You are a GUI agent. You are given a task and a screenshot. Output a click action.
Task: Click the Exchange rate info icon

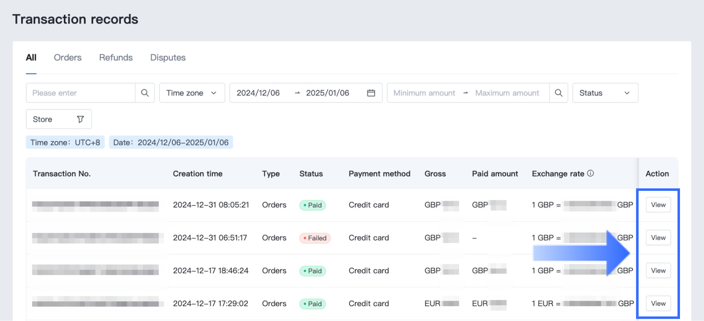click(x=591, y=174)
